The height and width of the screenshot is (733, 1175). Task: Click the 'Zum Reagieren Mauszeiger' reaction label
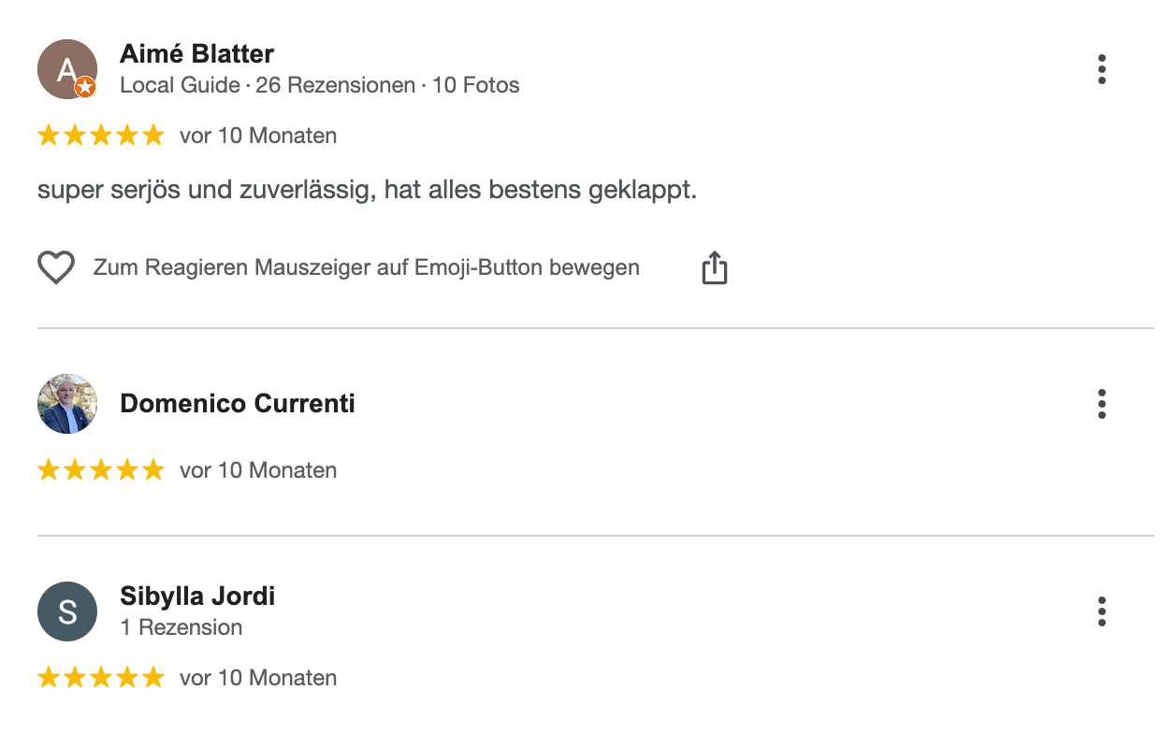click(367, 267)
